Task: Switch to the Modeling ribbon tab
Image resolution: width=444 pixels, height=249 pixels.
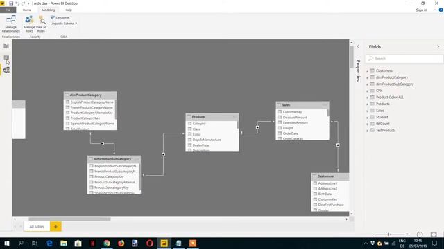Action: (x=48, y=10)
